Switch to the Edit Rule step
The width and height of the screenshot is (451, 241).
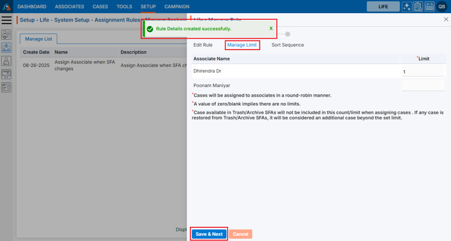click(x=203, y=45)
